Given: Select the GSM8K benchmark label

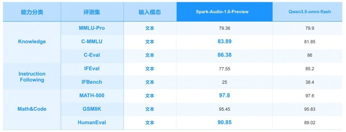Looking at the screenshot, I should coord(92,109).
